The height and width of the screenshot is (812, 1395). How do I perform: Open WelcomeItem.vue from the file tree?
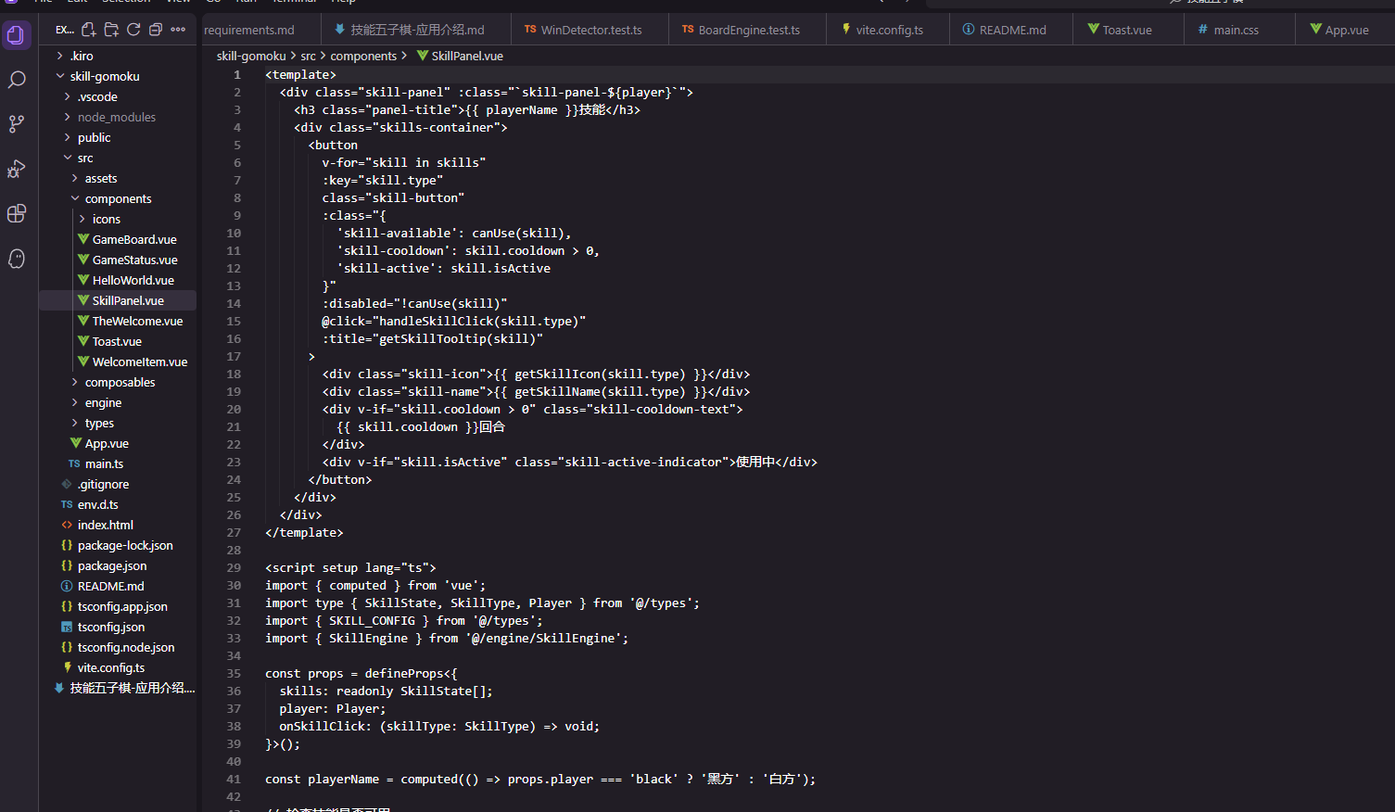pyautogui.click(x=140, y=362)
